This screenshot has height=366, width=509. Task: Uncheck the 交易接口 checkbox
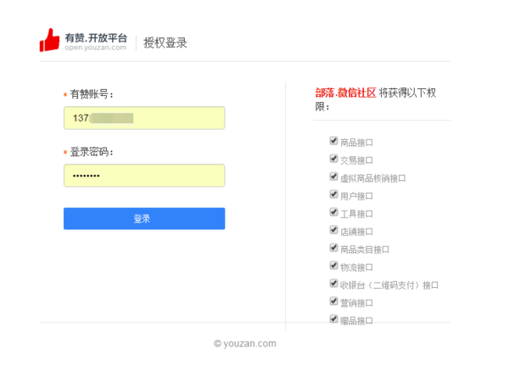pos(333,159)
